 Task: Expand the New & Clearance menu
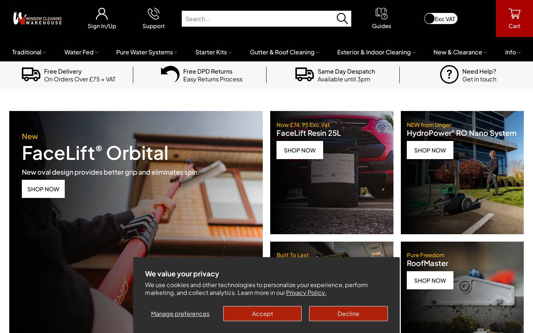[x=460, y=52]
